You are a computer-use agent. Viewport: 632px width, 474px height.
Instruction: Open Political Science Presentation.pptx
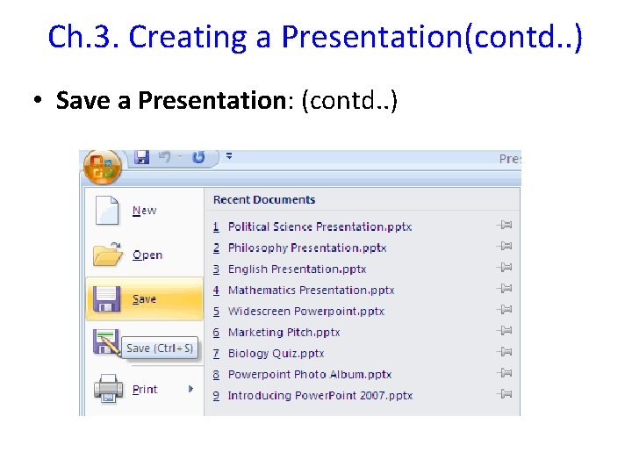coord(320,227)
